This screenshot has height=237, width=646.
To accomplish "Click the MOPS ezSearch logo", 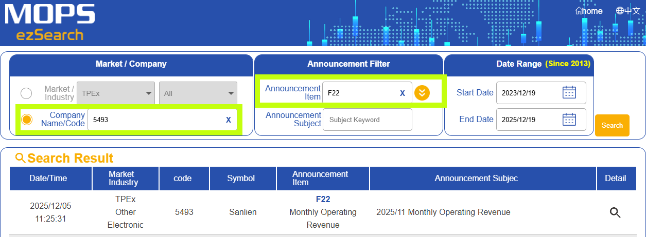I will (x=50, y=23).
